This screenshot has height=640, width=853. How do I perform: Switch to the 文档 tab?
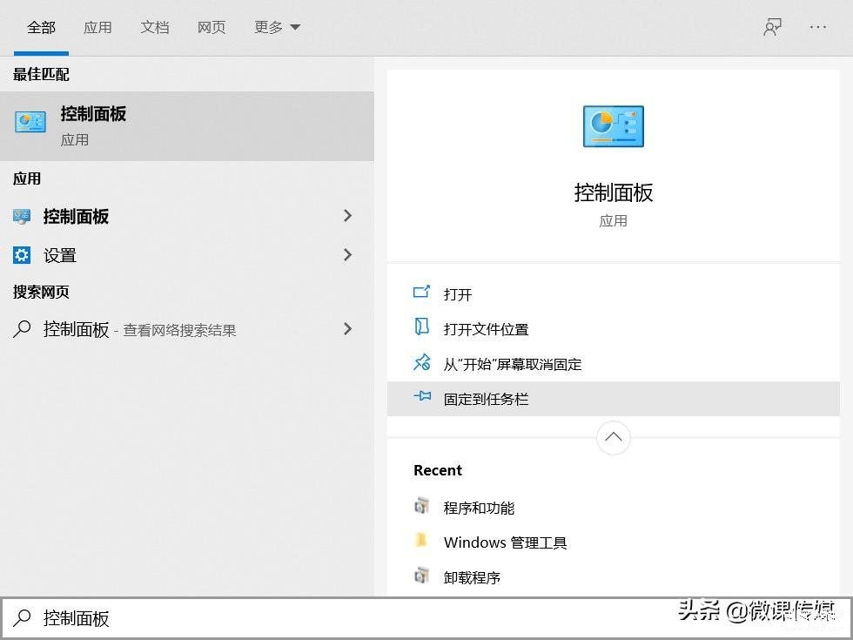155,27
